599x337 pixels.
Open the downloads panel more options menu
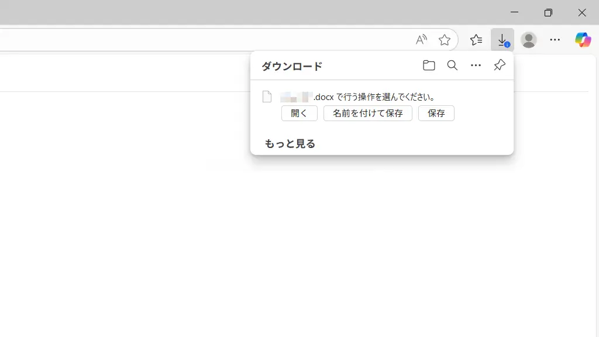tap(475, 65)
